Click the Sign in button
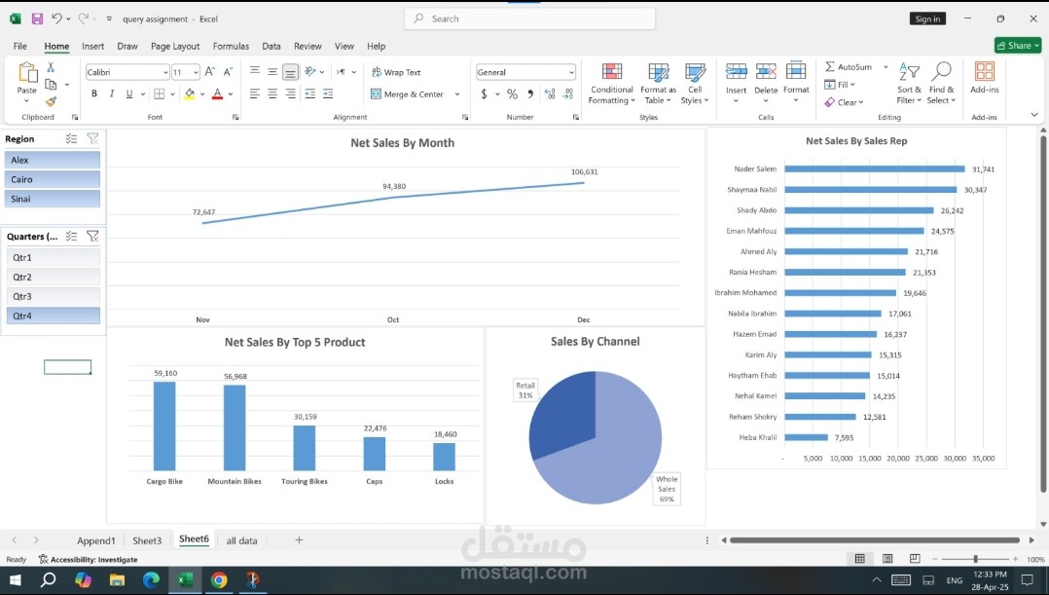Screen dimensions: 1049x595 (927, 19)
